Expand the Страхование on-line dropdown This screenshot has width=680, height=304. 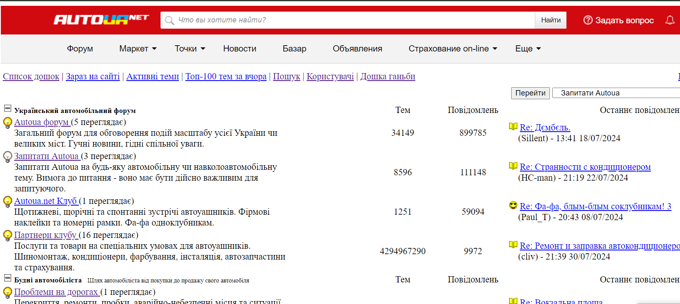point(453,49)
